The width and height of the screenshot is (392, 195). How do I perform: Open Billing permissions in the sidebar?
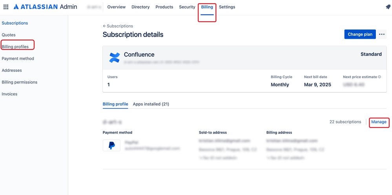point(20,82)
